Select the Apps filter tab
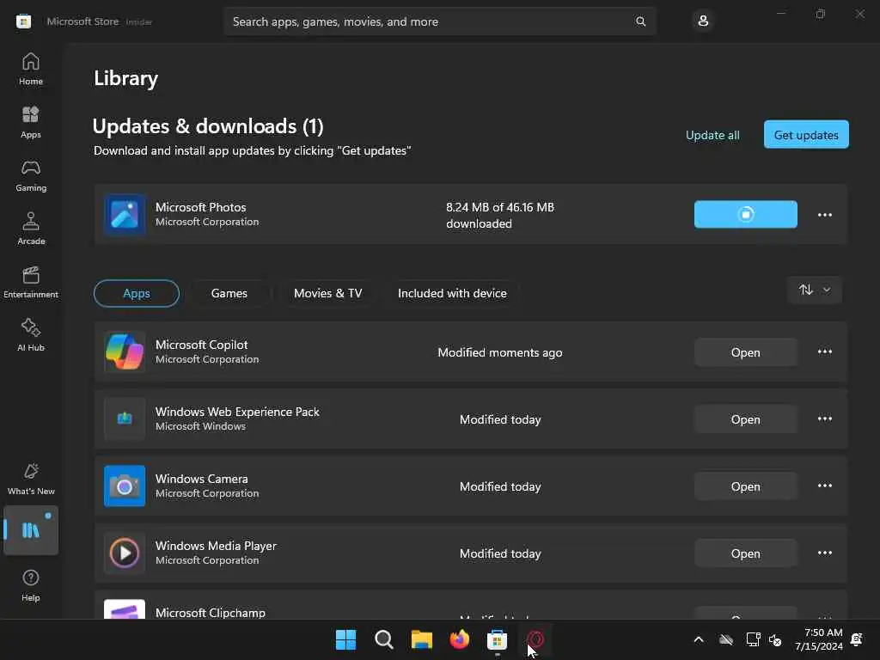This screenshot has width=880, height=660. click(x=137, y=293)
